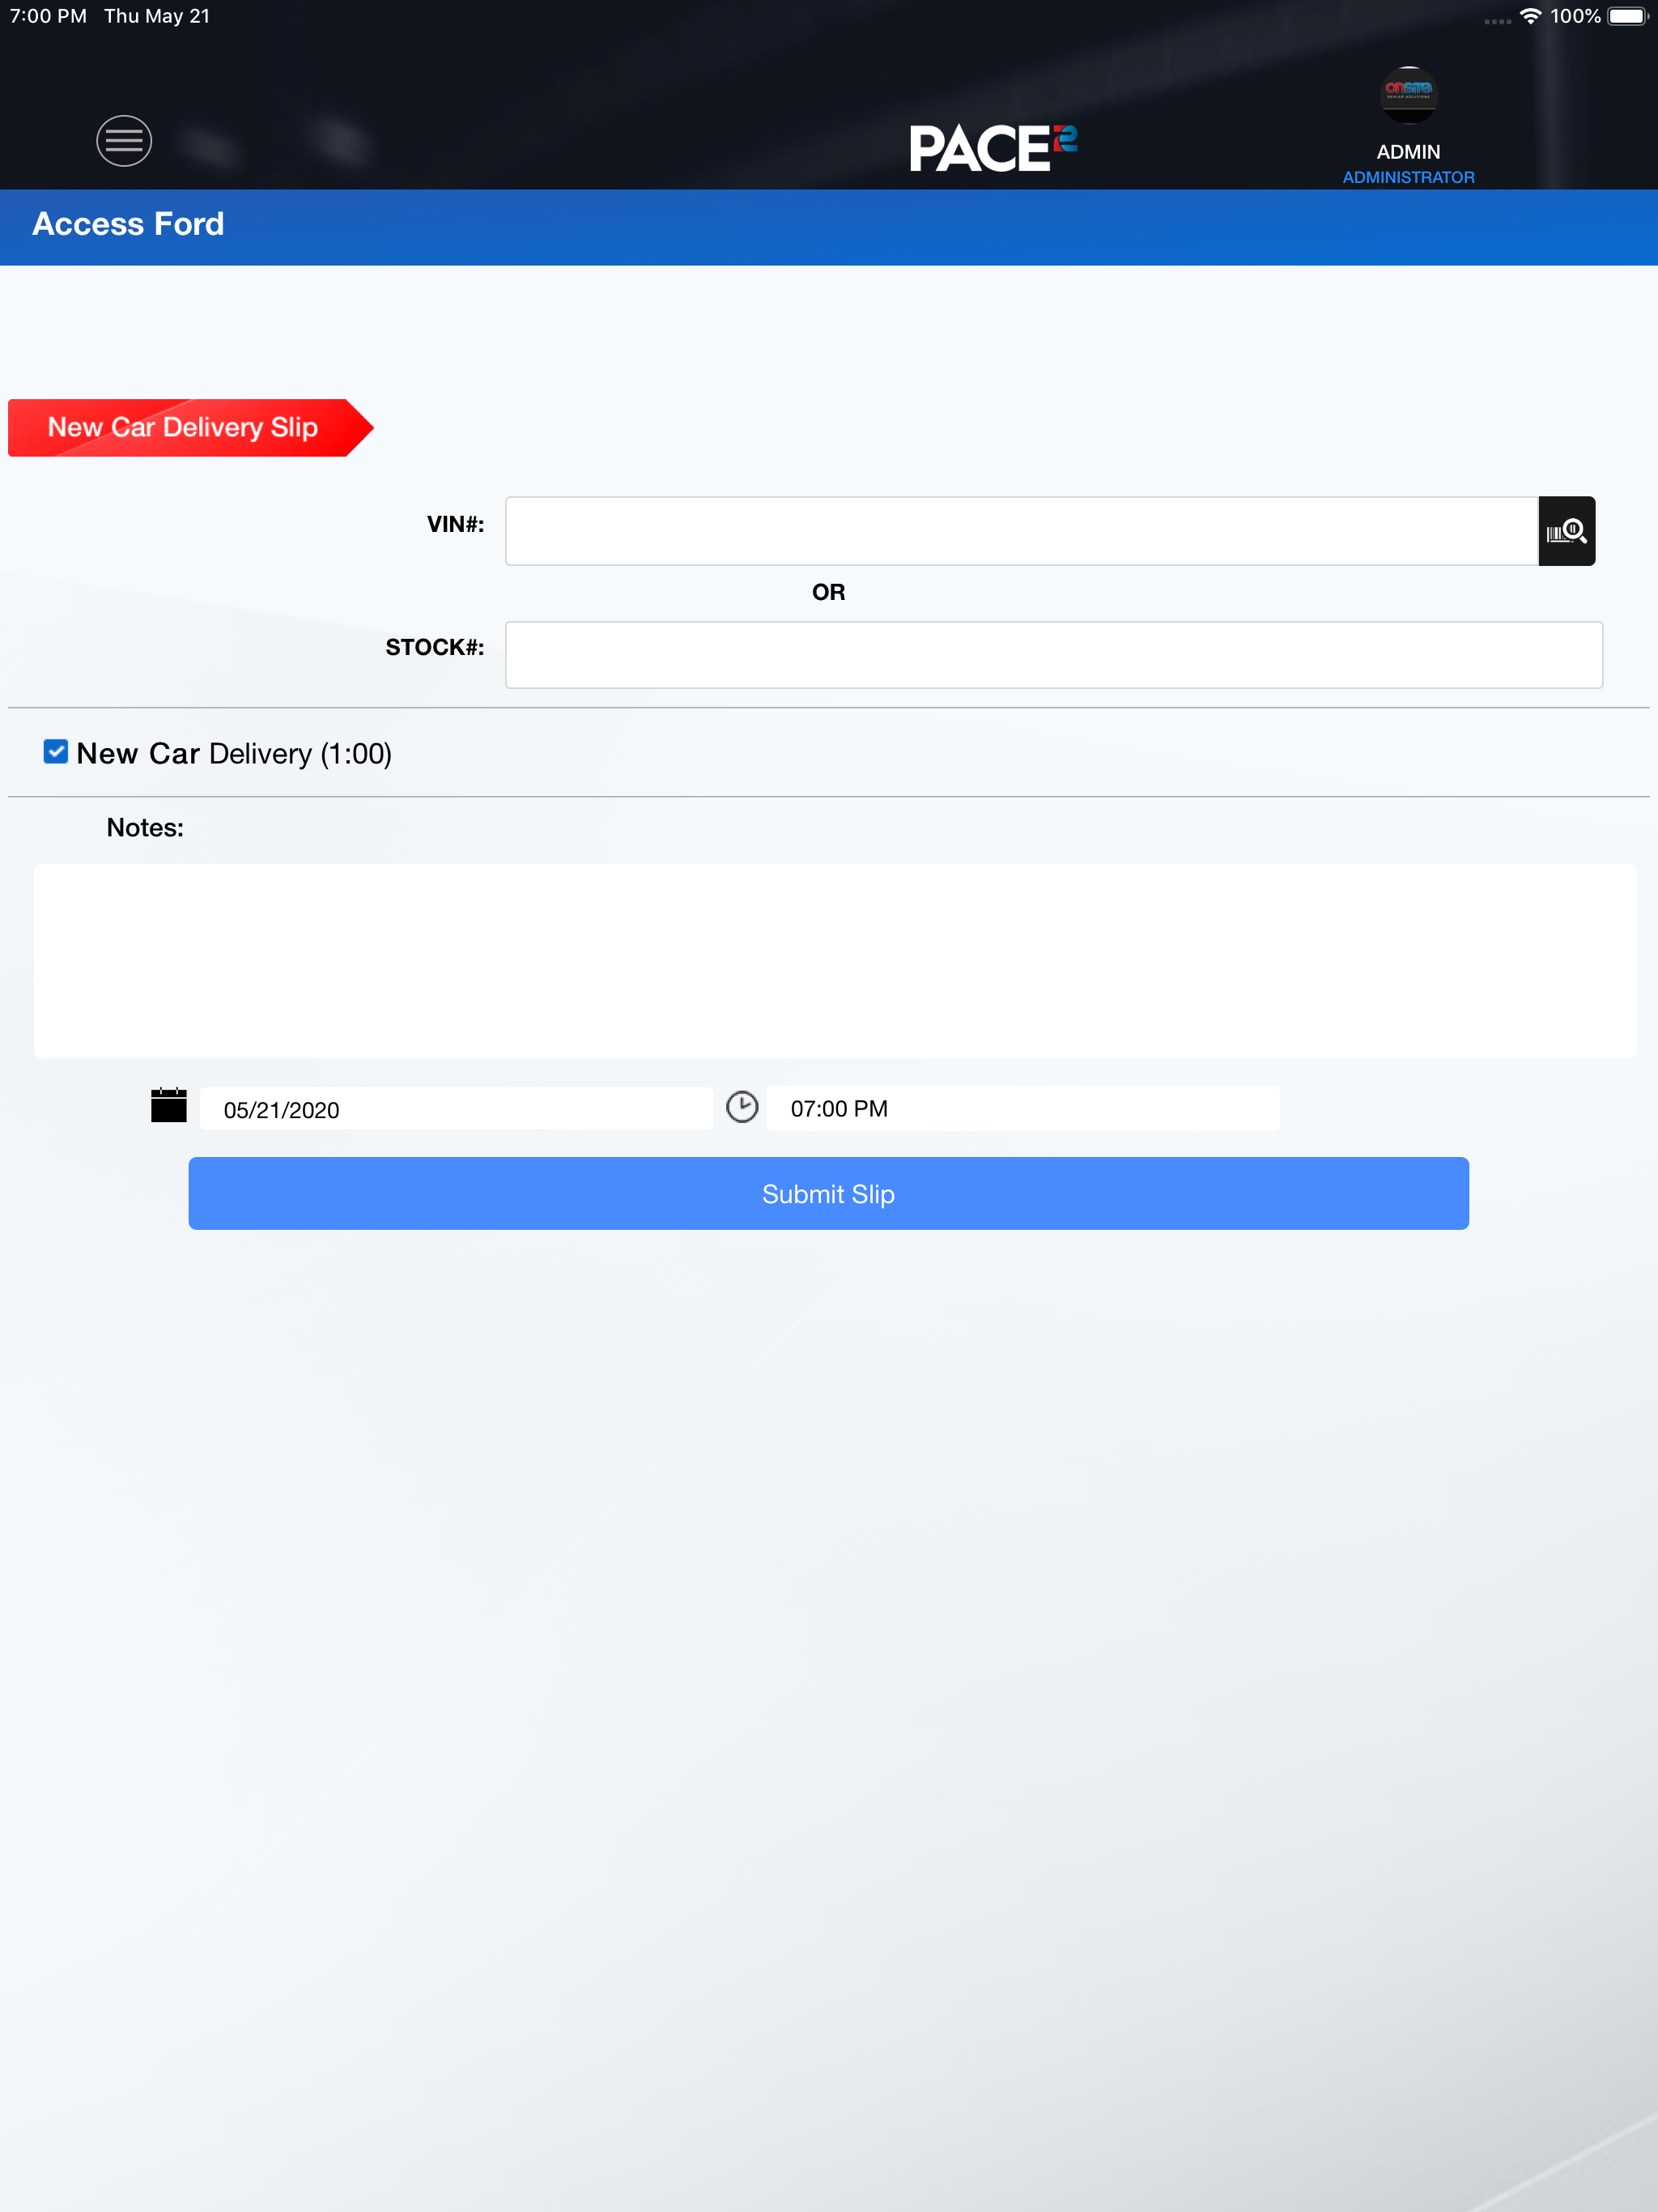Image resolution: width=1658 pixels, height=2212 pixels.
Task: Click the Access Ford header title
Action: [x=128, y=224]
